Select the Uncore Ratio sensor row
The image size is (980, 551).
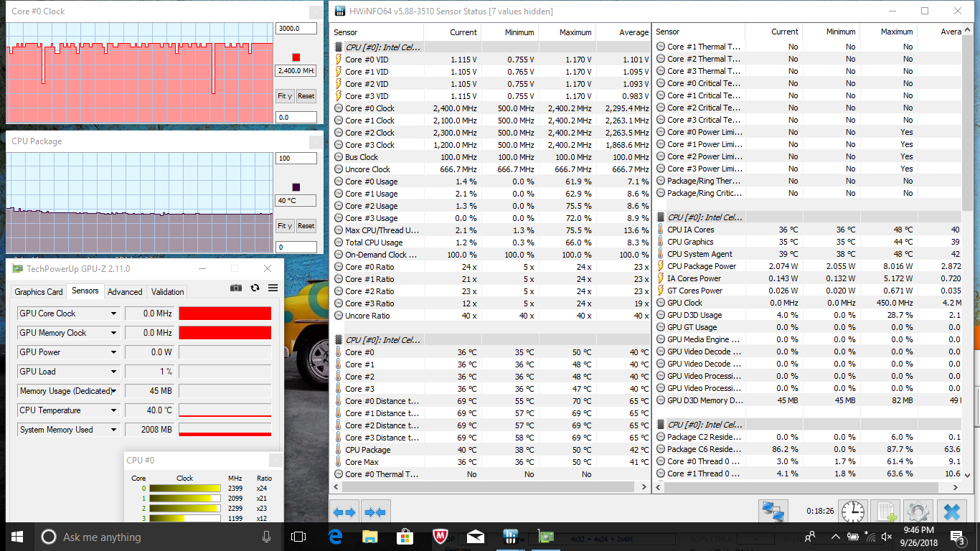491,316
